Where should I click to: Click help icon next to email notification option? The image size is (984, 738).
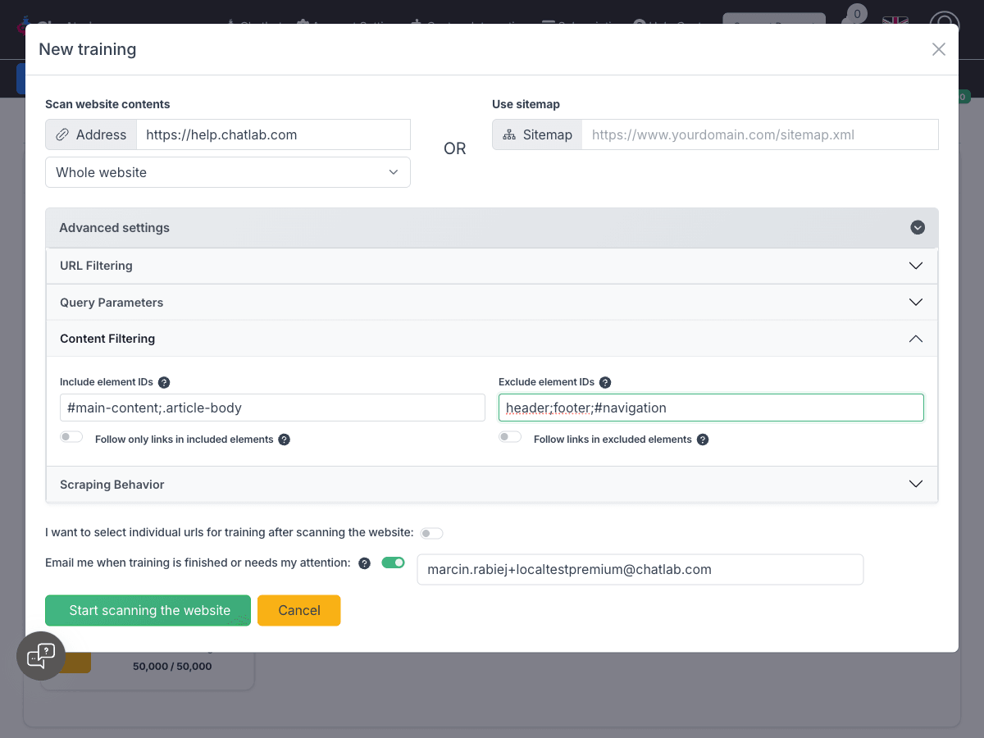[365, 563]
